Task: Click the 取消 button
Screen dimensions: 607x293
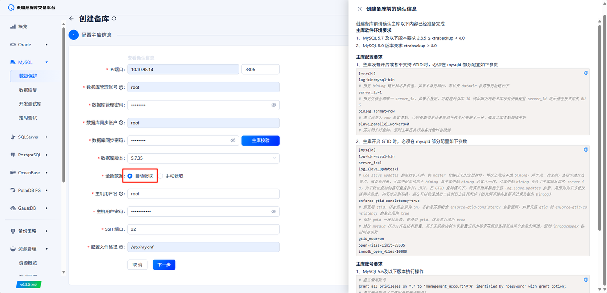Action: coord(138,265)
